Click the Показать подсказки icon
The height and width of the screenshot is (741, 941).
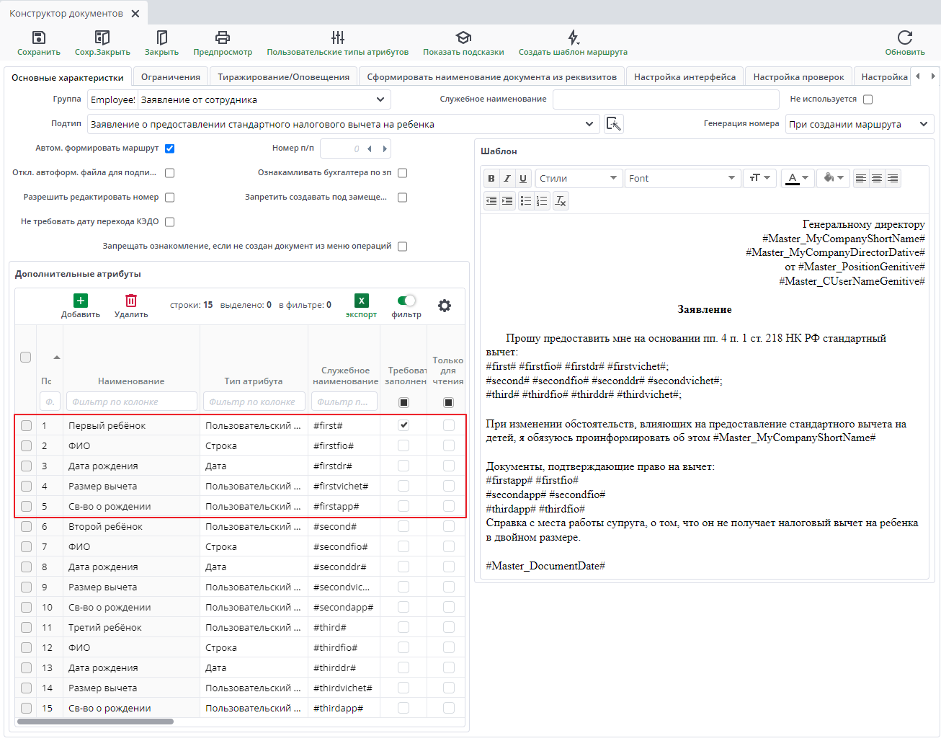point(463,37)
